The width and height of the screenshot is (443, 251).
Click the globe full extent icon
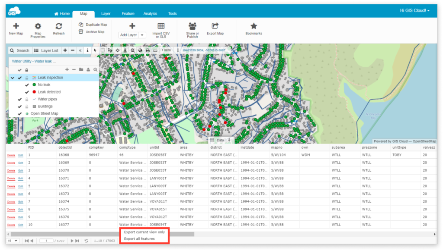pos(140,50)
